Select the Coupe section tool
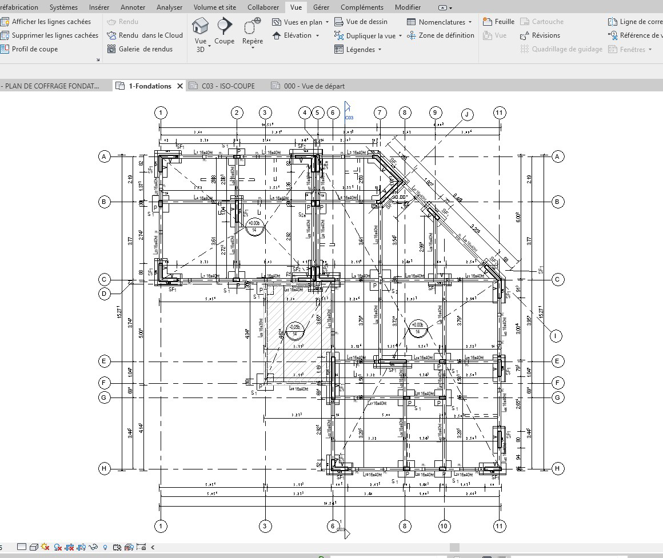Viewport: 663px width, 558px height. [224, 31]
